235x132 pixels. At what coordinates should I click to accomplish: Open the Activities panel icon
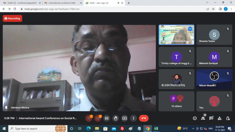[220, 118]
